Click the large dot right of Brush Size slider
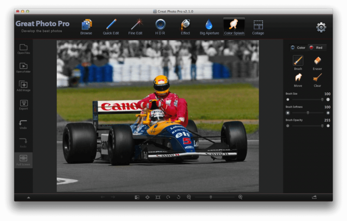The height and width of the screenshot is (221, 347). click(x=328, y=99)
